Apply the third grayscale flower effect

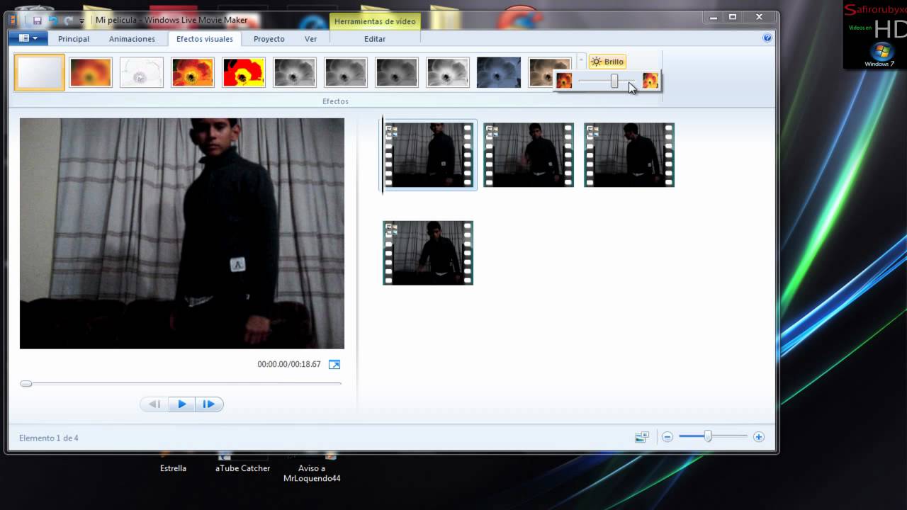(x=397, y=72)
